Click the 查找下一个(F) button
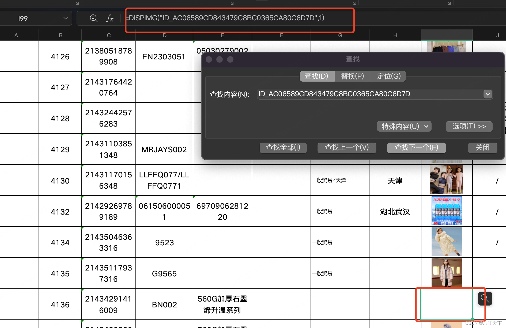 pos(416,147)
